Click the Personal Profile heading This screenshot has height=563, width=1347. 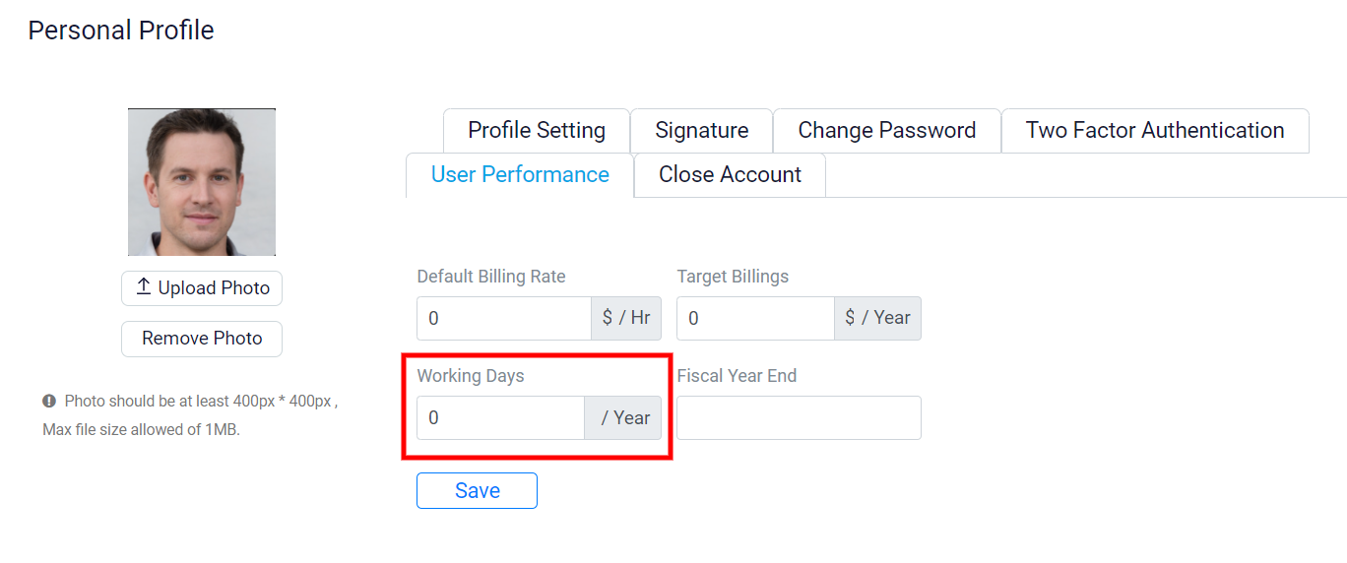tap(121, 31)
